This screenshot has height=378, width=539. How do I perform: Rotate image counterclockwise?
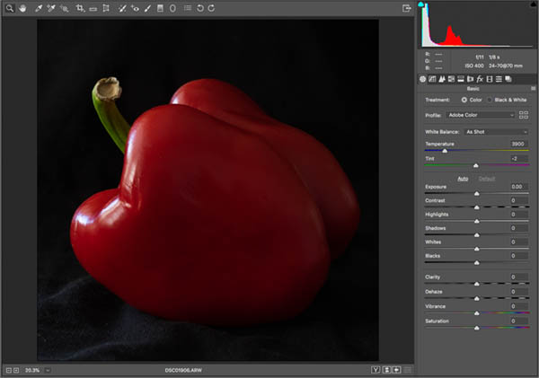click(x=200, y=8)
